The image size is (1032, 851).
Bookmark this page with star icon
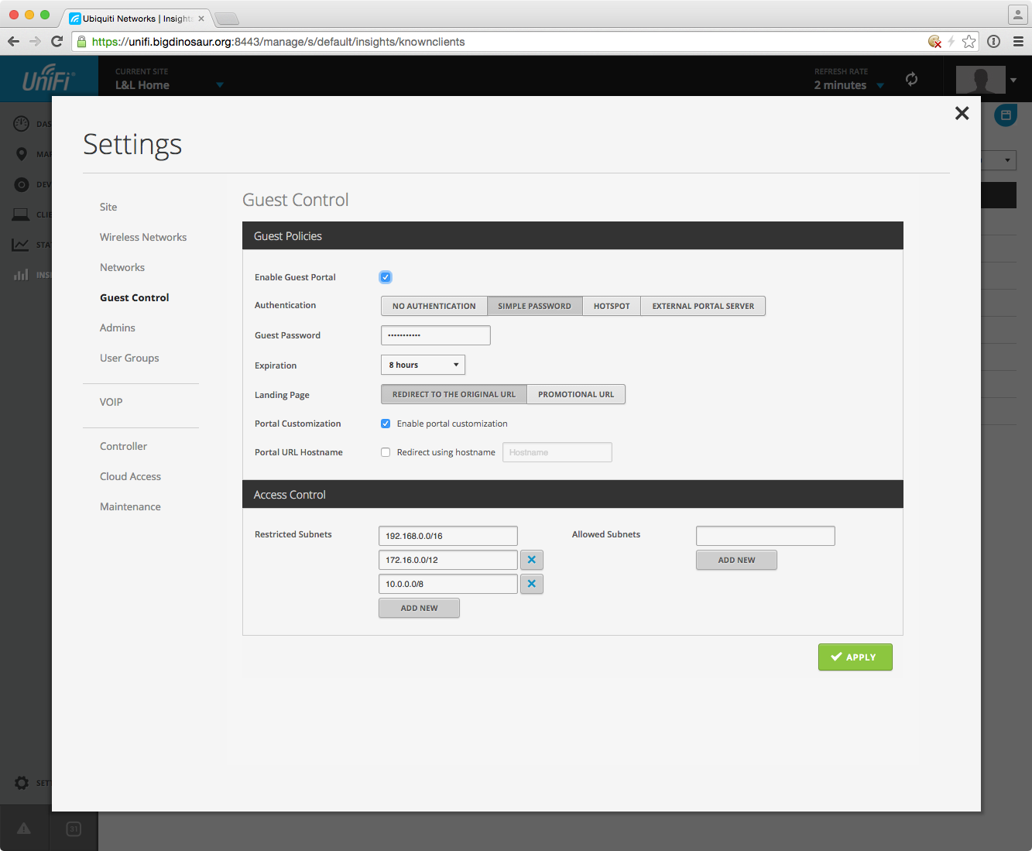tap(969, 42)
